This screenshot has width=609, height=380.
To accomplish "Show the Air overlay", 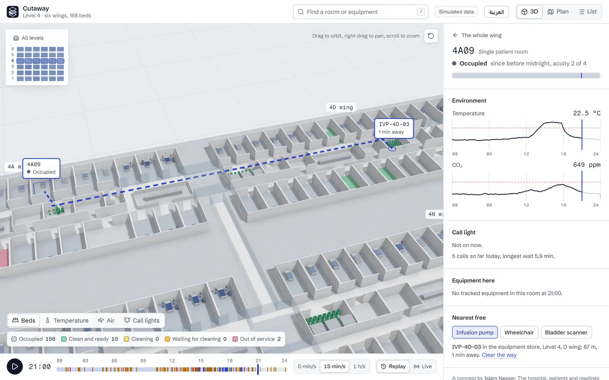I will point(106,321).
